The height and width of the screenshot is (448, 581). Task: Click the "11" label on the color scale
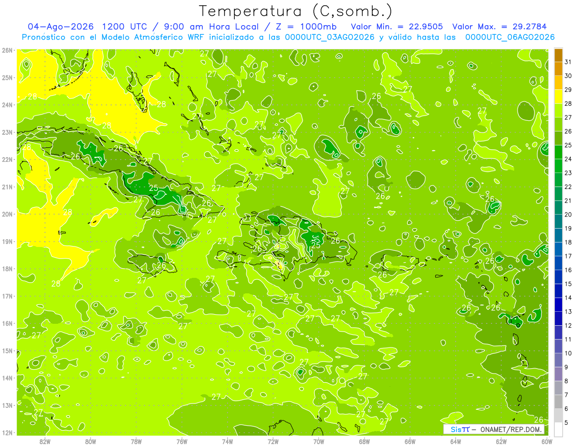[568, 339]
